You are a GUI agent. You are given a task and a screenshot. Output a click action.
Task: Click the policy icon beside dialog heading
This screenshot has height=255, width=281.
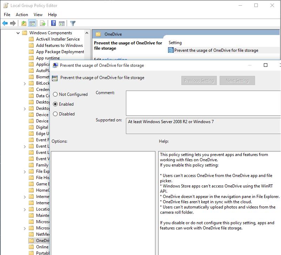click(55, 78)
